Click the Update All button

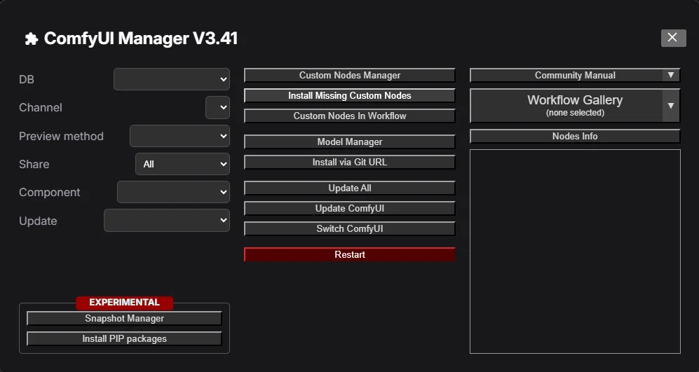pyautogui.click(x=349, y=188)
